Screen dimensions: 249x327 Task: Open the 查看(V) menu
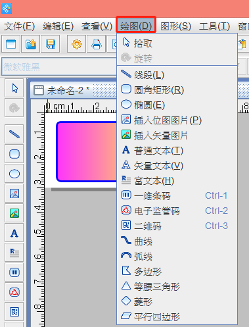pyautogui.click(x=97, y=26)
